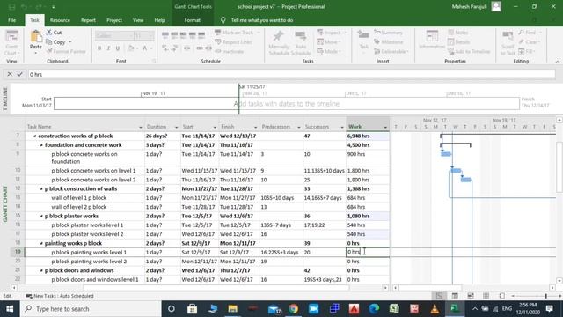Click the Milestone insert icon
This screenshot has height=317, width=563.
tap(377, 42)
